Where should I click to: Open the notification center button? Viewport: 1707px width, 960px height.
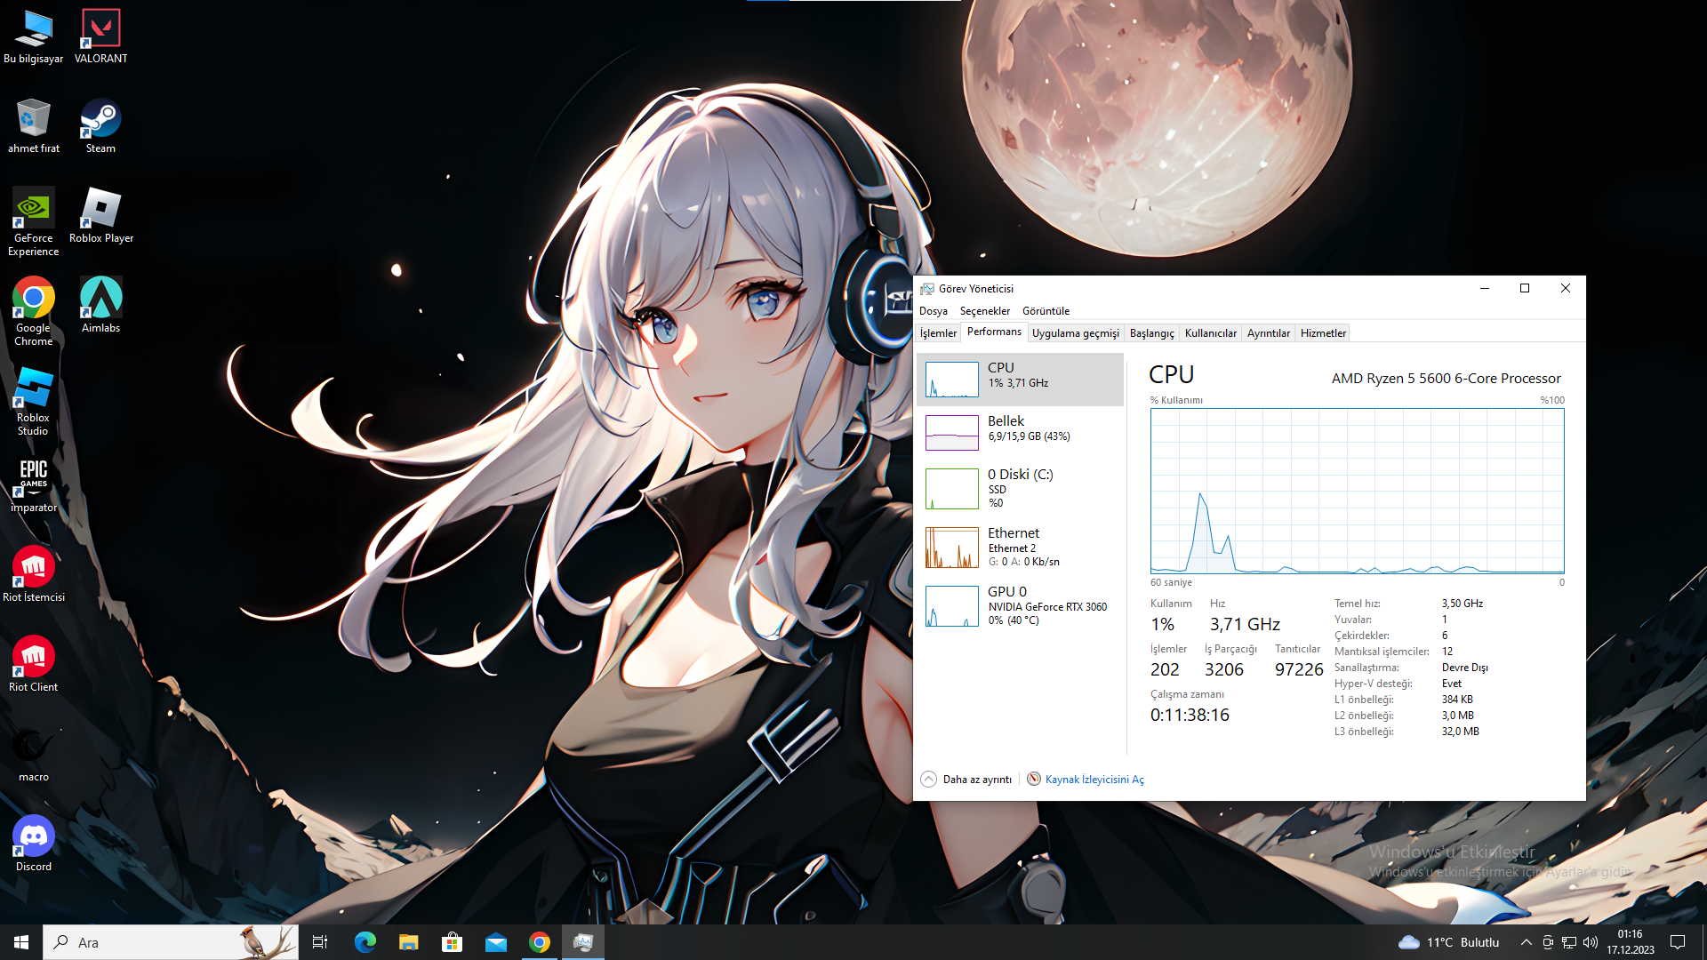point(1678,942)
